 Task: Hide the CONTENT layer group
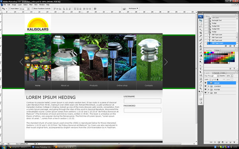click(206, 86)
